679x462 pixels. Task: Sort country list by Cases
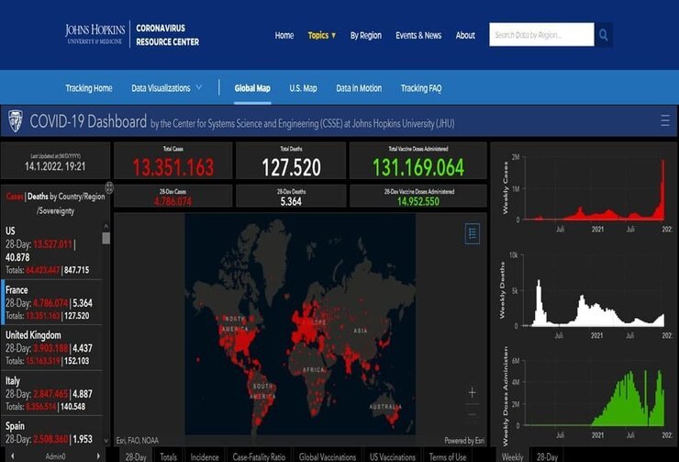[15, 197]
